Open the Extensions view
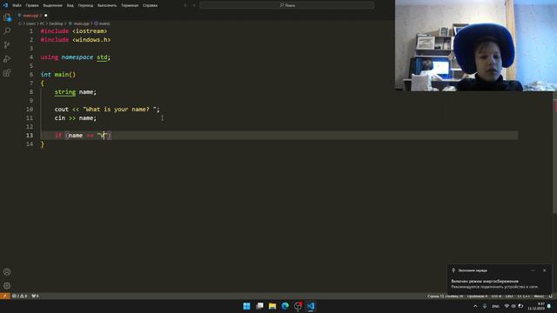This screenshot has height=313, width=557. (7, 73)
